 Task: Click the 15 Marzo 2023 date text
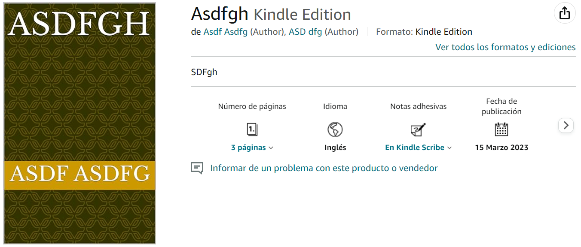(501, 148)
